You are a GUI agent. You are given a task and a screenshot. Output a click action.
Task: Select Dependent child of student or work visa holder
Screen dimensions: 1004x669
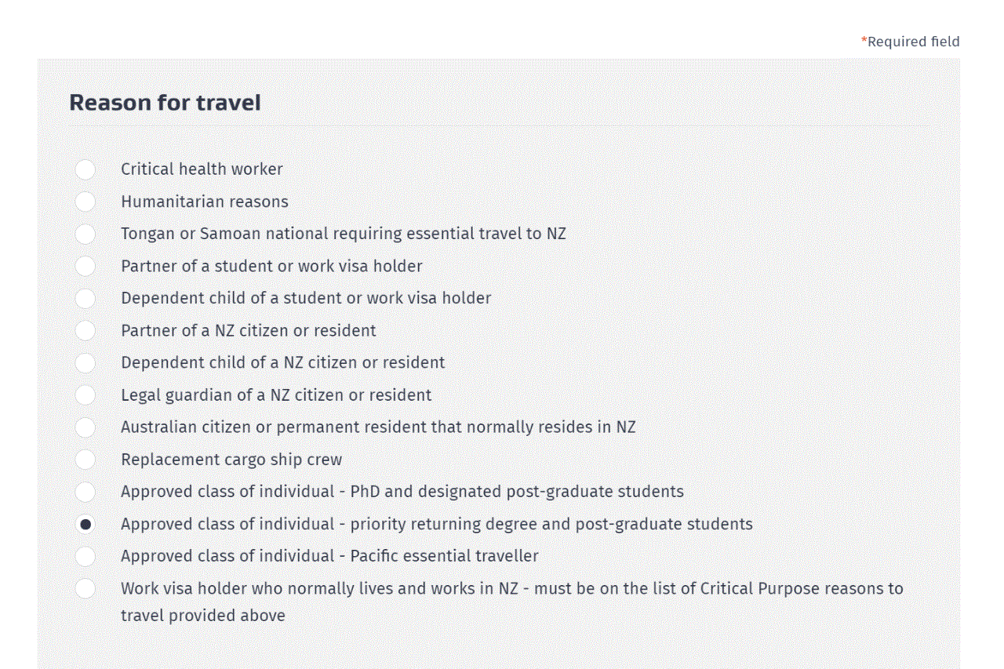[85, 298]
